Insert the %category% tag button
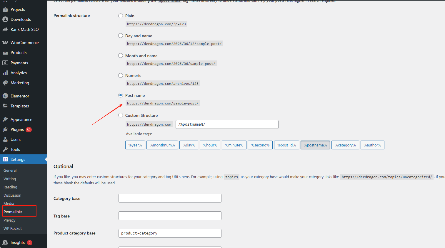 pos(345,145)
